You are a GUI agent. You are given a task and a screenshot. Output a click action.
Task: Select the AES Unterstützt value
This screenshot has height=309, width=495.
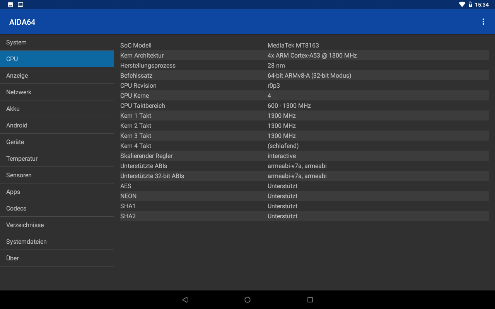click(282, 186)
